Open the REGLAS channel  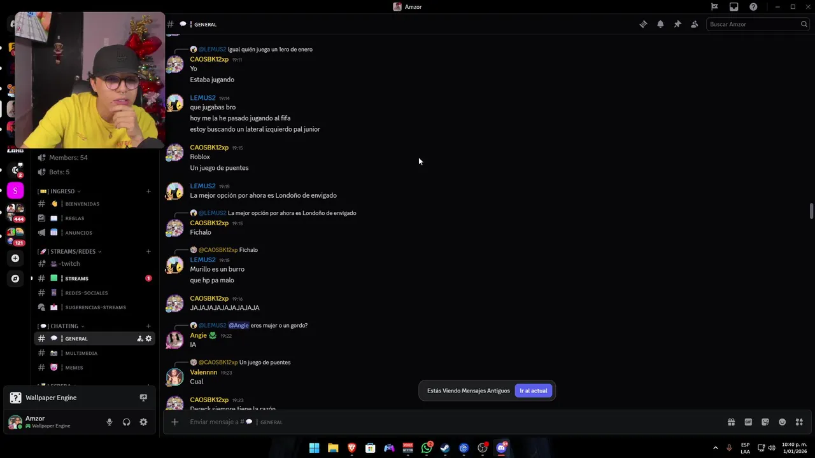pos(94,218)
